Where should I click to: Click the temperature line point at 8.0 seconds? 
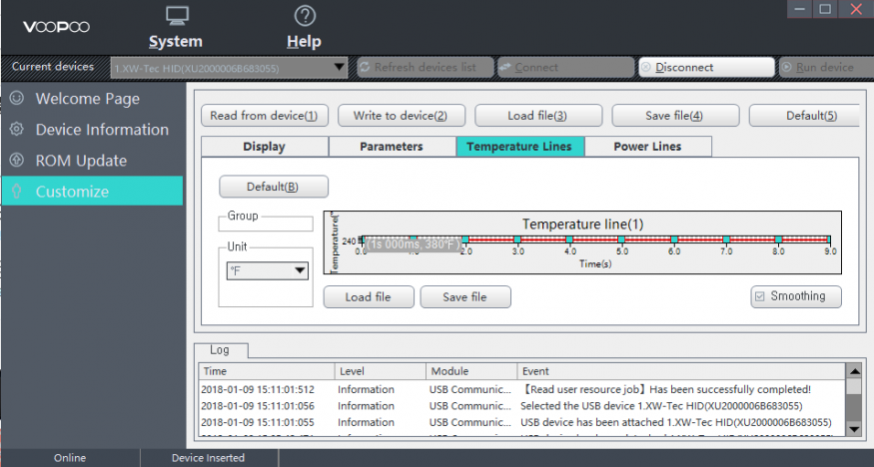(x=778, y=239)
